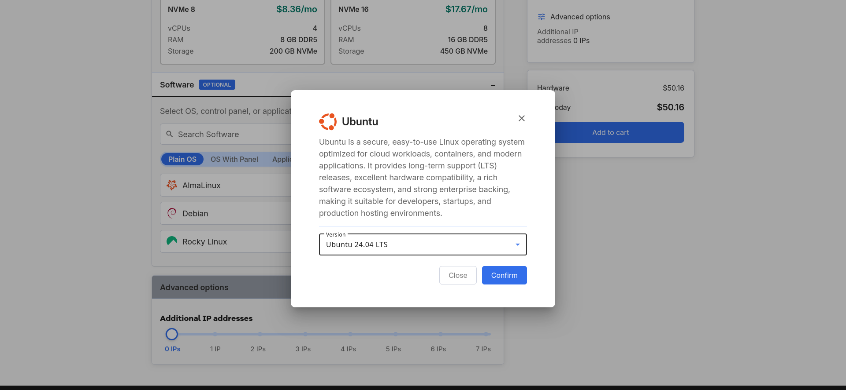Viewport: 846px width, 390px height.
Task: Confirm the Ubuntu selection
Action: (x=505, y=275)
